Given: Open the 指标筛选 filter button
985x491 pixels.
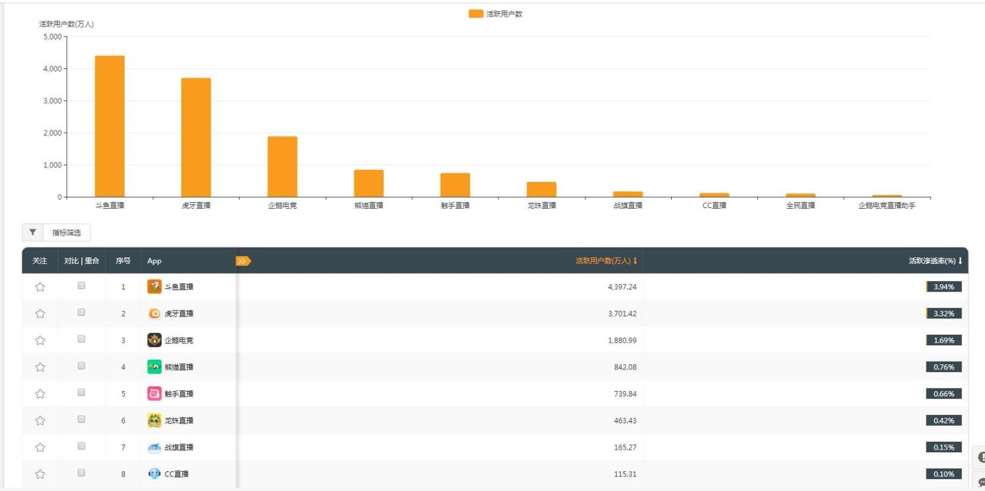Looking at the screenshot, I should (x=66, y=232).
